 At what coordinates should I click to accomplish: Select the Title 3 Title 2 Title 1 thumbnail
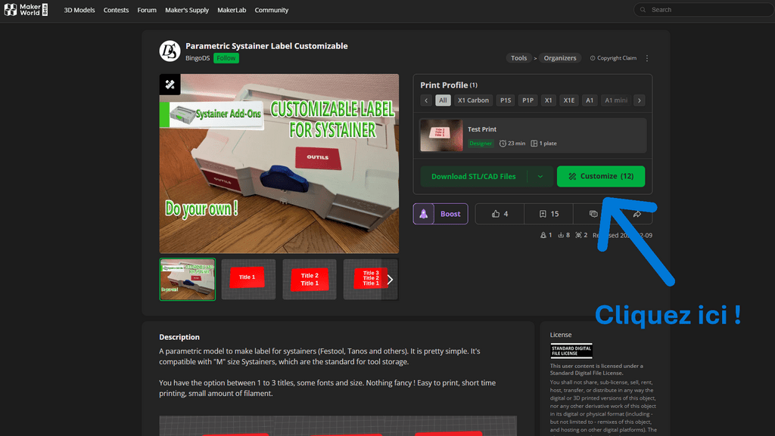pos(370,280)
